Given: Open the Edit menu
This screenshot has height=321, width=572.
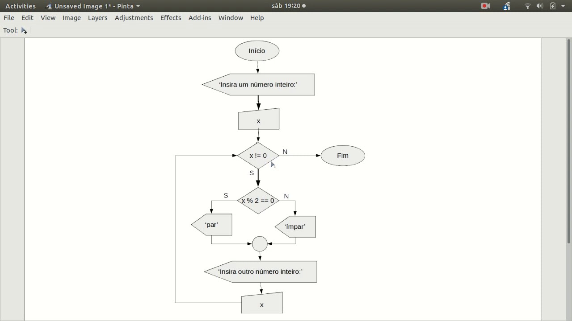Looking at the screenshot, I should pos(27,18).
